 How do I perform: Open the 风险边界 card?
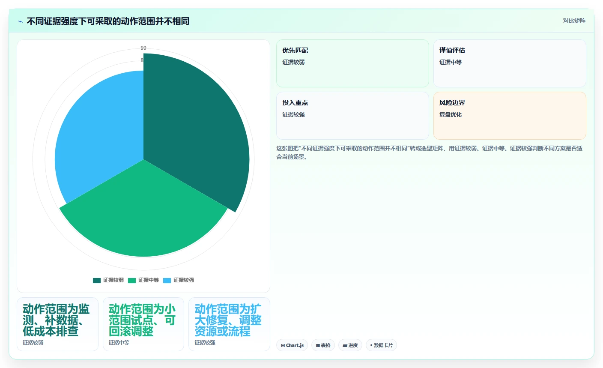click(510, 116)
